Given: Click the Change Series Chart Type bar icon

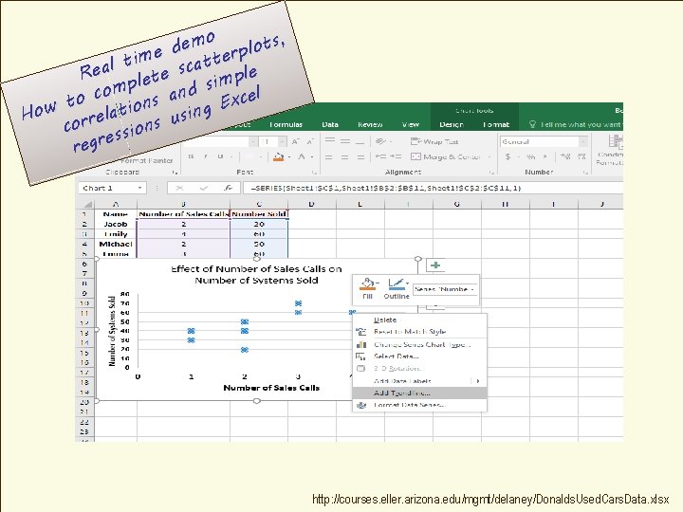Looking at the screenshot, I should 361,344.
